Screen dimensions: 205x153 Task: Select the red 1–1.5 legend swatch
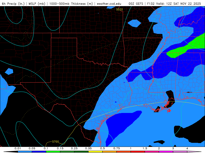[138, 152]
